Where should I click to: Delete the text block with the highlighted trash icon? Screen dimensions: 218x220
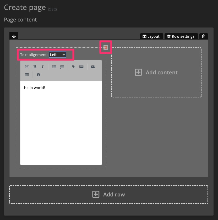pos(106,47)
